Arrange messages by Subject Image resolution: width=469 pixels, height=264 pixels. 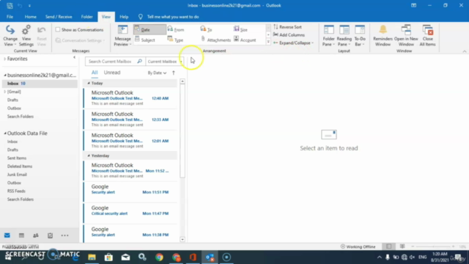coord(145,40)
